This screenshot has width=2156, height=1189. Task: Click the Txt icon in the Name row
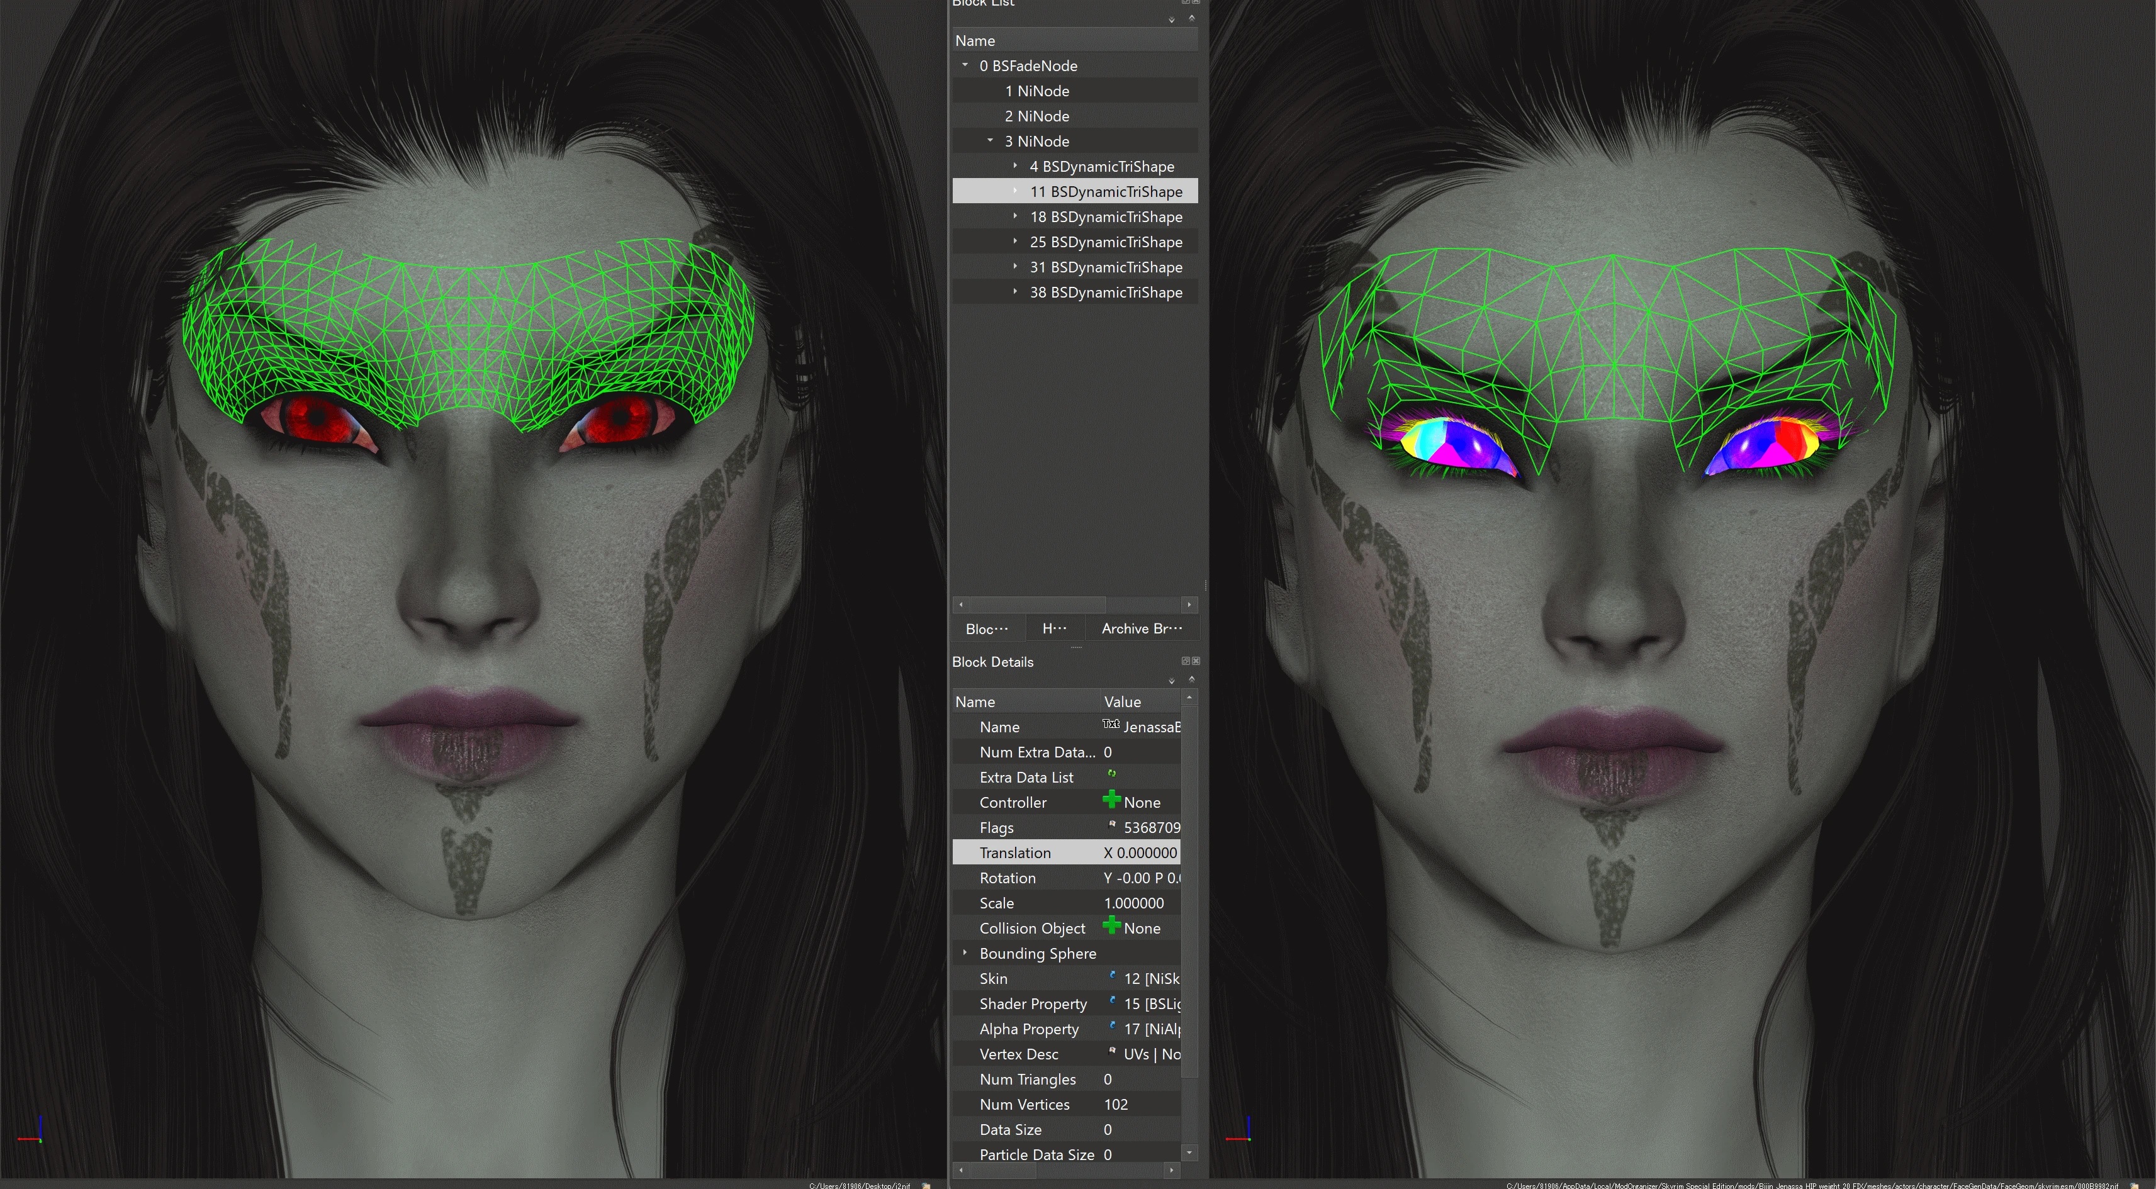click(x=1111, y=725)
